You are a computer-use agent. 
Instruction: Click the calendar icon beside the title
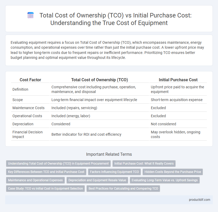(31, 15)
